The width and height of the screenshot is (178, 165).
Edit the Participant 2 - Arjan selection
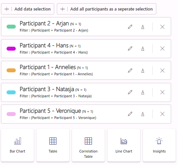coord(130,27)
